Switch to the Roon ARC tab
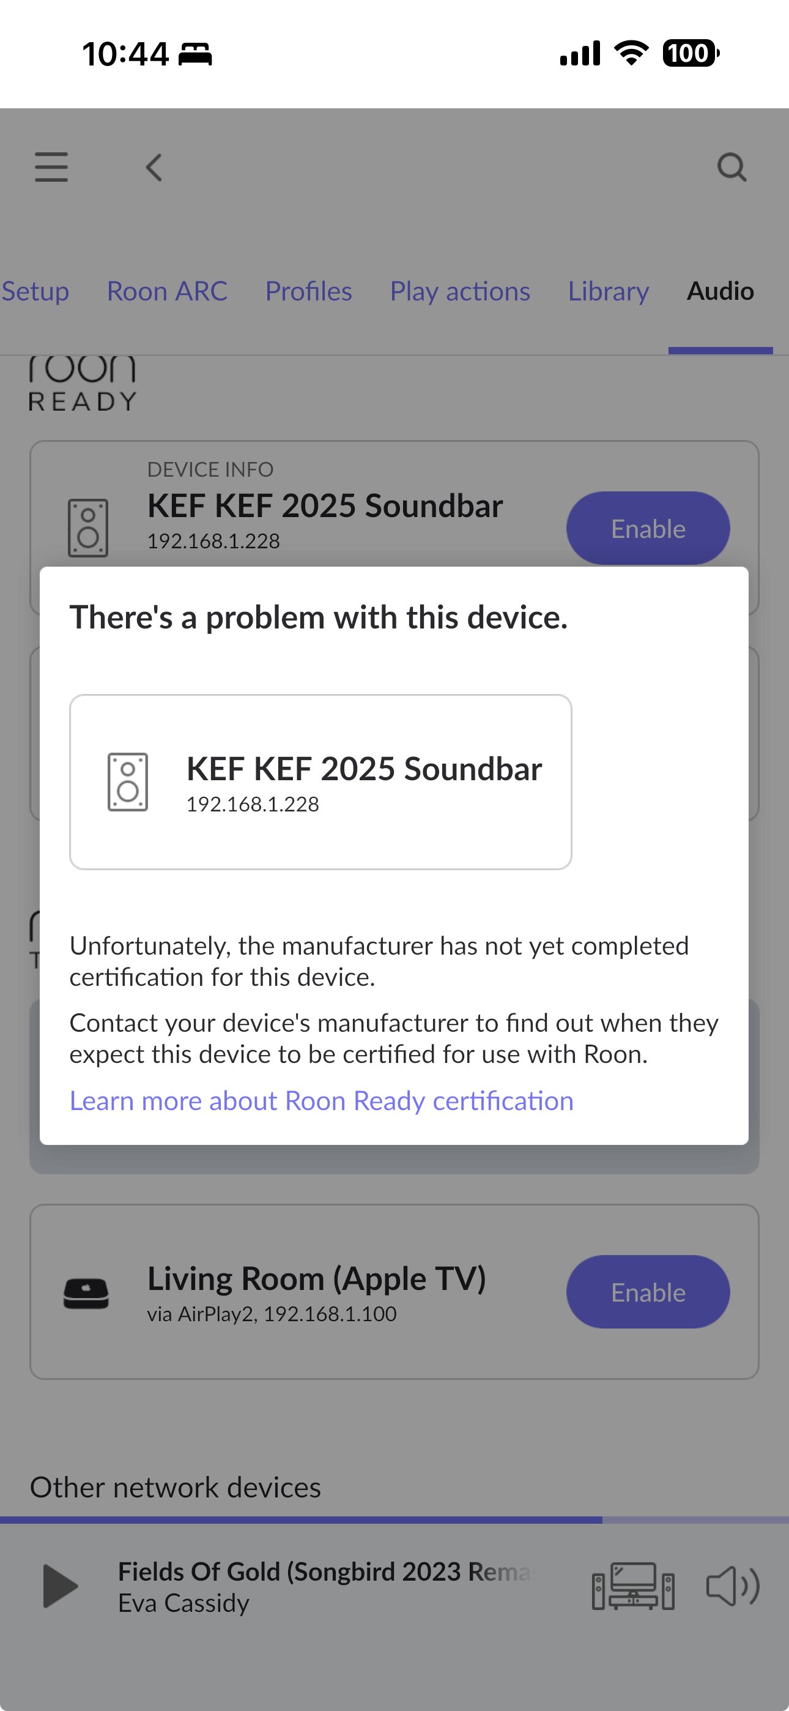Screen dimensions: 789x1711 [x=167, y=291]
